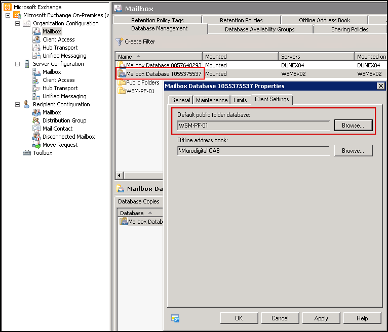Click Client Access icon under Server Configuration
The width and height of the screenshot is (388, 332).
click(x=36, y=80)
